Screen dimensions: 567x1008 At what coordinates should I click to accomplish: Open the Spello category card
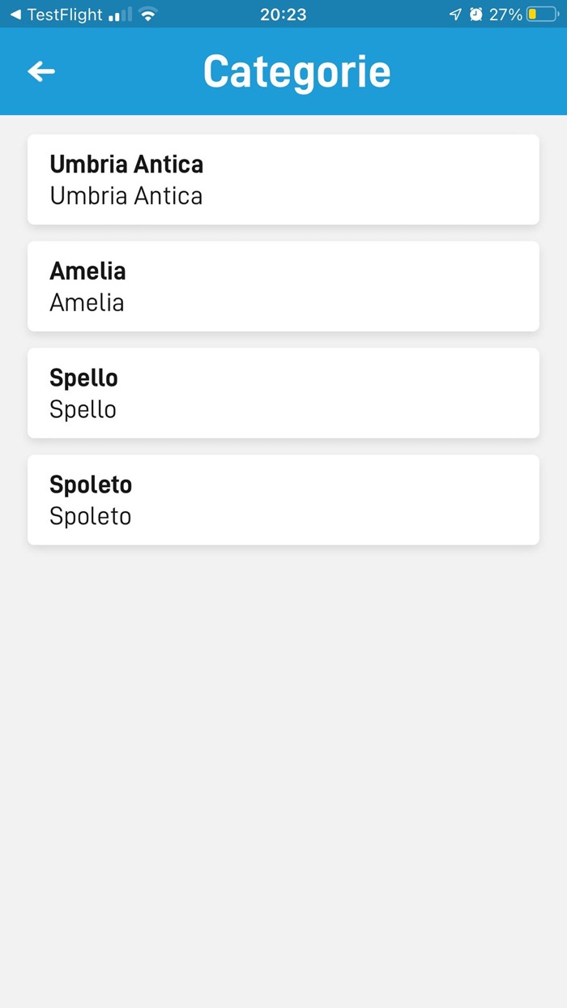283,393
